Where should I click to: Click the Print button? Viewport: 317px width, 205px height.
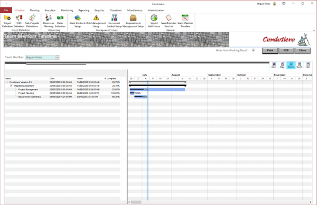[270, 51]
